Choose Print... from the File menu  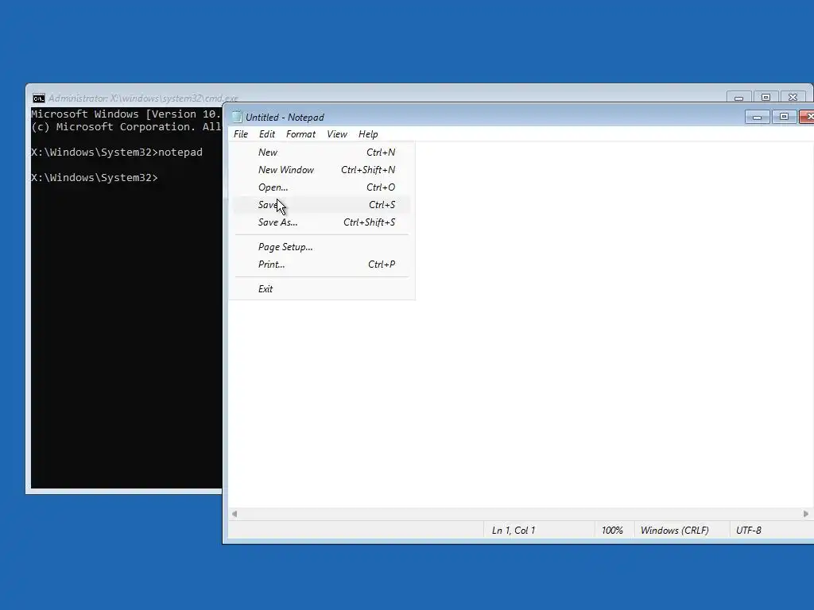[x=322, y=264]
